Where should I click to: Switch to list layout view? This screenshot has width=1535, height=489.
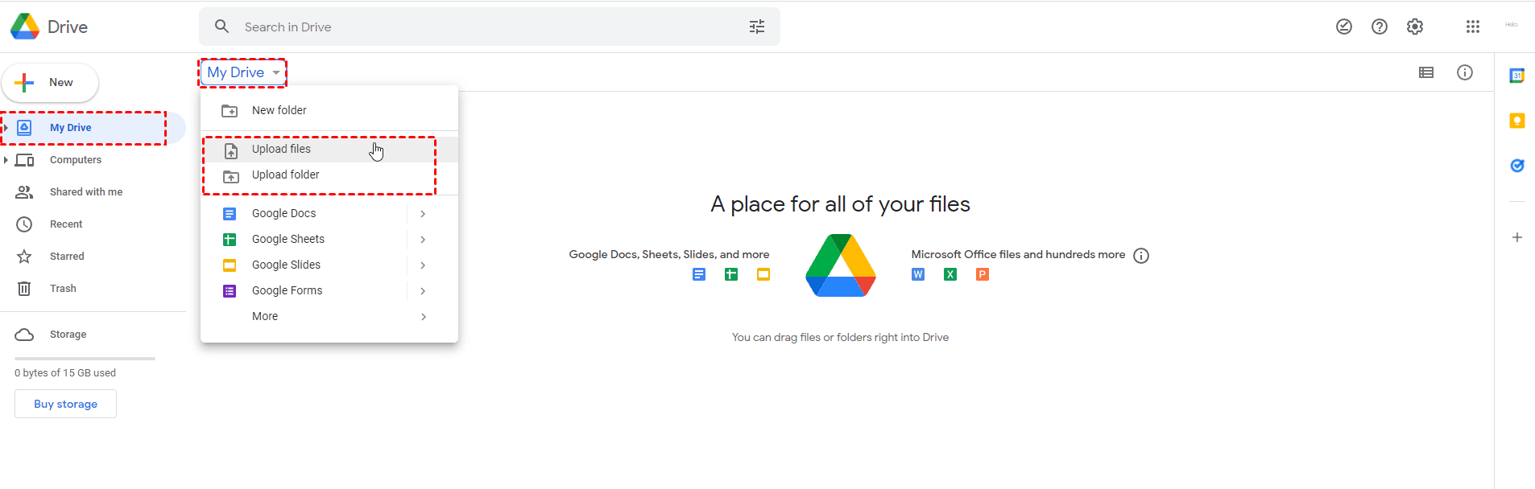point(1426,72)
